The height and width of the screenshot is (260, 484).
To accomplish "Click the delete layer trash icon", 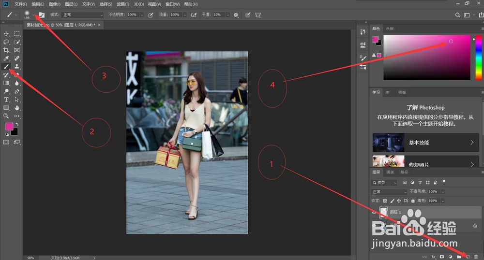I will [476, 257].
